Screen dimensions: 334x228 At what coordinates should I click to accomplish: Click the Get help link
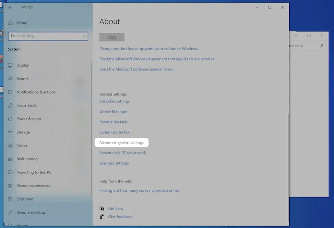click(115, 208)
